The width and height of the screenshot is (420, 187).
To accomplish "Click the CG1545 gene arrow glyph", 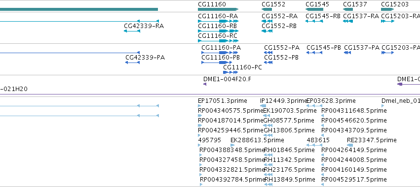I will point(314,9).
